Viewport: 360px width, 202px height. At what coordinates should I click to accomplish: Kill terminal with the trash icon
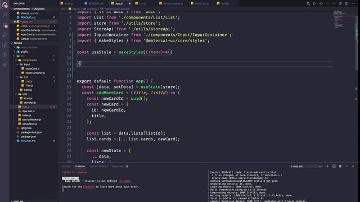[340, 166]
